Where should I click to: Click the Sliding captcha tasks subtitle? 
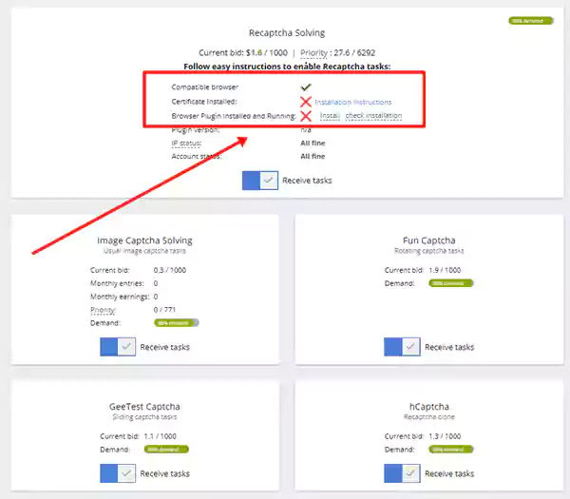pos(144,417)
